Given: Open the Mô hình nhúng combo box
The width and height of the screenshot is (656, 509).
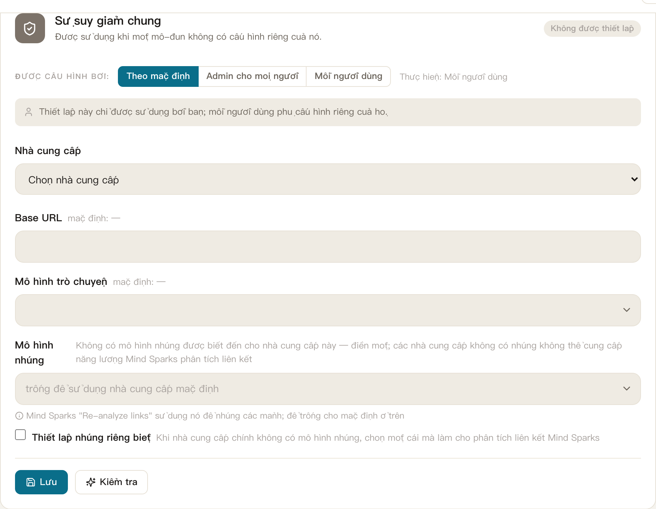Looking at the screenshot, I should 328,389.
